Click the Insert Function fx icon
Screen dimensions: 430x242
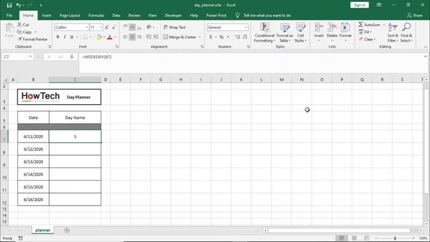pos(72,56)
